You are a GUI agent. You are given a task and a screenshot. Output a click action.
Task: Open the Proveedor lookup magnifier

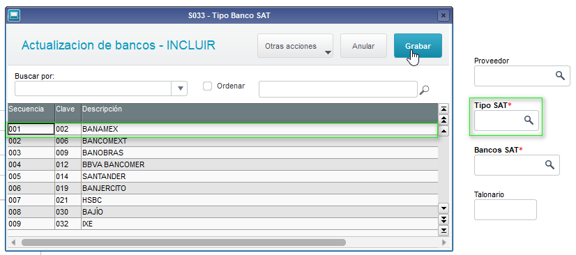click(560, 75)
